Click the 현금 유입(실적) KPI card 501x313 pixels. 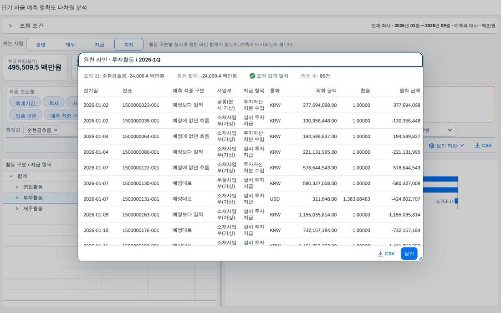pyautogui.click(x=35, y=67)
